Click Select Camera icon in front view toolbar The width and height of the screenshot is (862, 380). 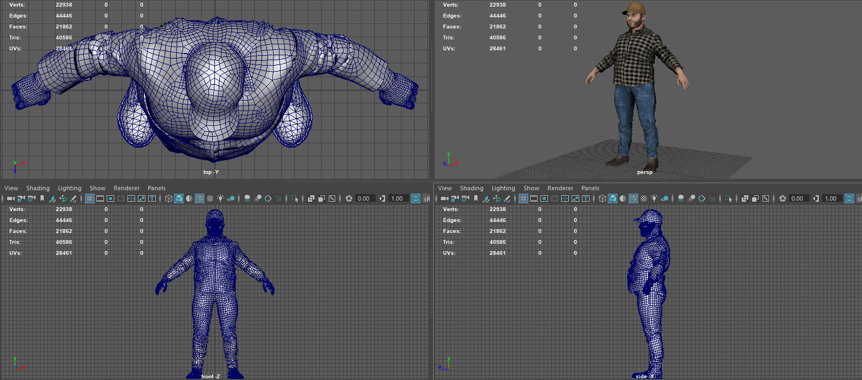coord(10,198)
